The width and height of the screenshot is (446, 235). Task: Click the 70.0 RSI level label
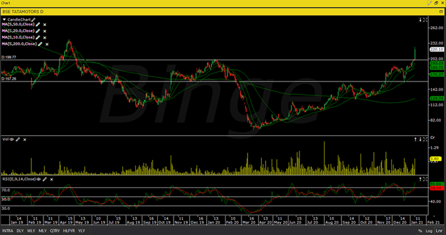[x=6, y=190]
